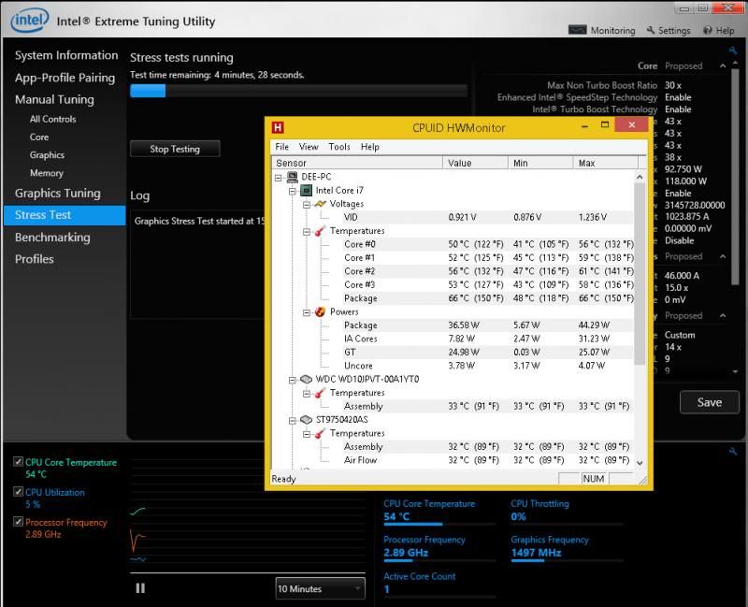Screen dimensions: 748x607
Task: Open Manual Tuning section
Action: [54, 100]
